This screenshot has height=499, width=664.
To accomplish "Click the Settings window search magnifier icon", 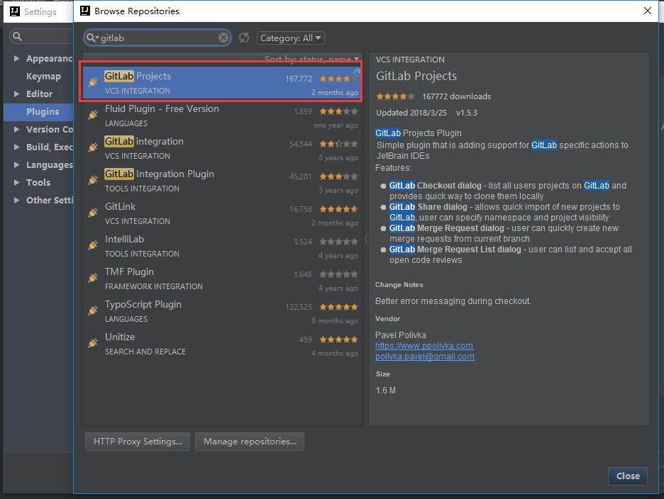I will (17, 36).
